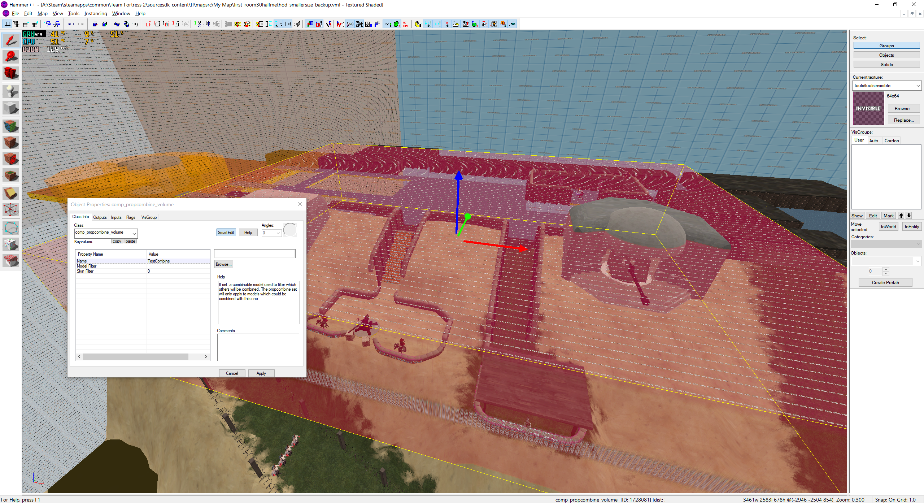Click Browse next to value field
This screenshot has height=503, width=924.
(223, 264)
